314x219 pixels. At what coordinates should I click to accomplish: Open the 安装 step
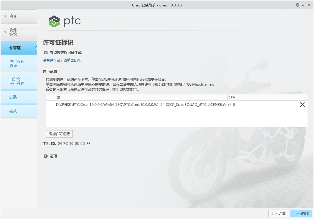[x=18, y=97]
